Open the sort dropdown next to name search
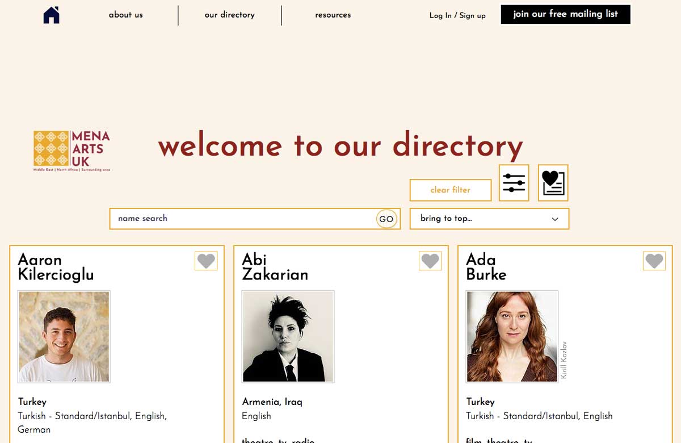 [x=488, y=219]
